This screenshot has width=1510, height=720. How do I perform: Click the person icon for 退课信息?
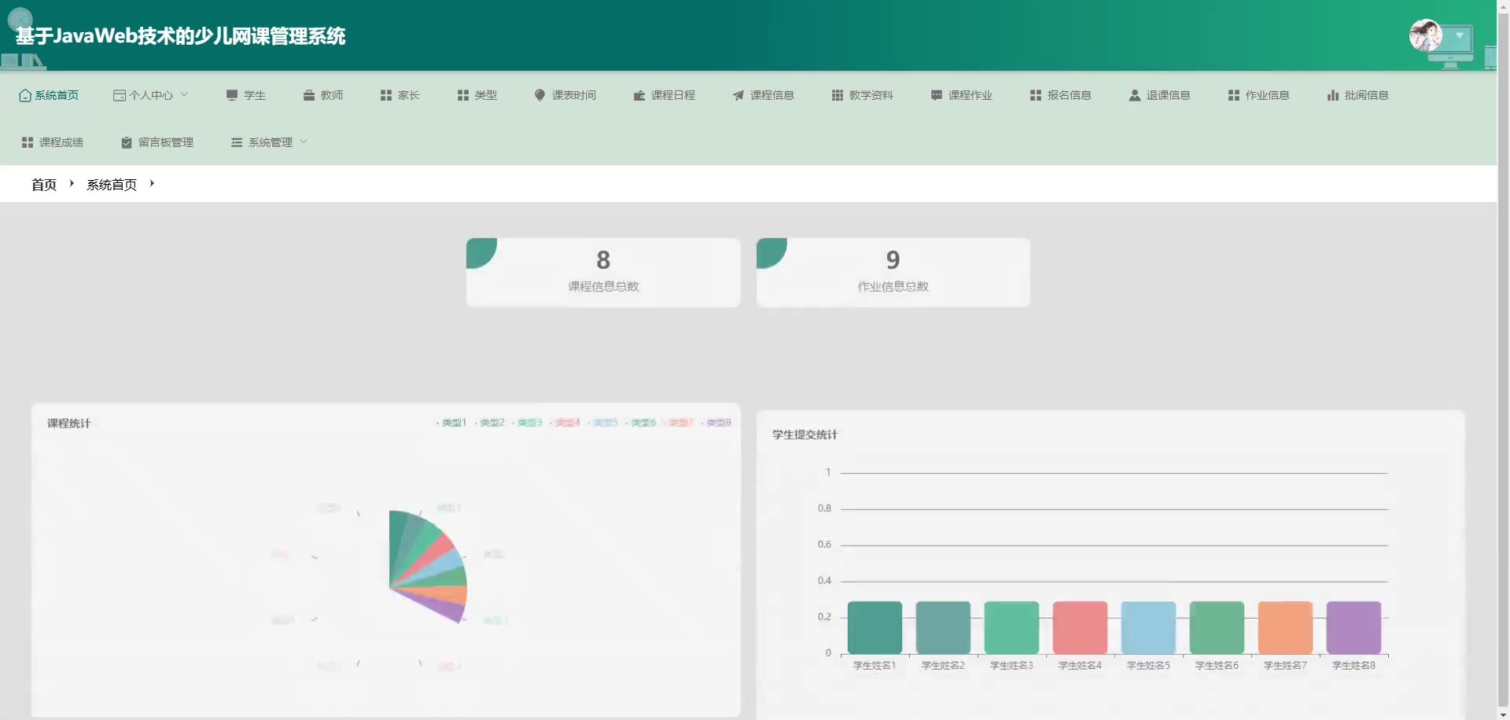(x=1135, y=95)
